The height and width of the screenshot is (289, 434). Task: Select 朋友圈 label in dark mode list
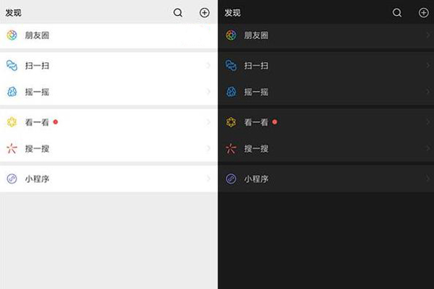256,35
